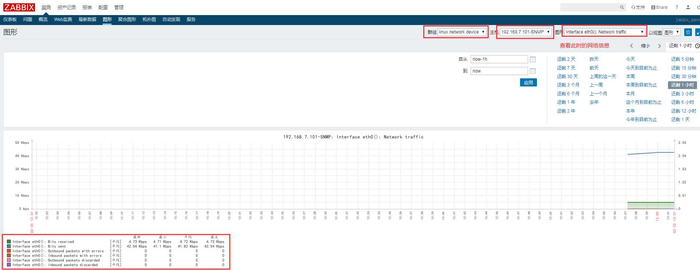Click the clock icon beside time range tab

(697, 46)
